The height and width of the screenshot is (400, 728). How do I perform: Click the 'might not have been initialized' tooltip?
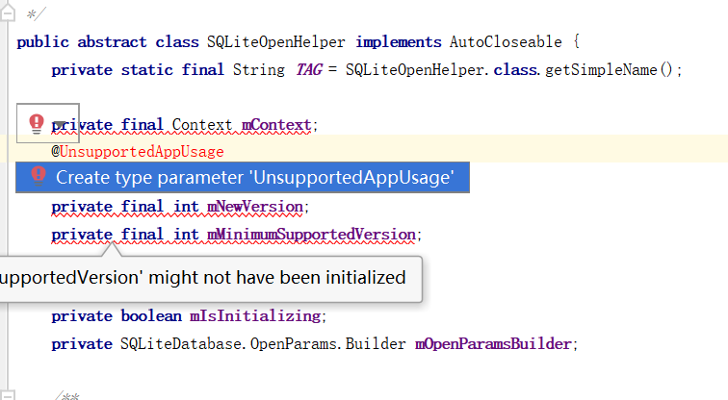211,279
